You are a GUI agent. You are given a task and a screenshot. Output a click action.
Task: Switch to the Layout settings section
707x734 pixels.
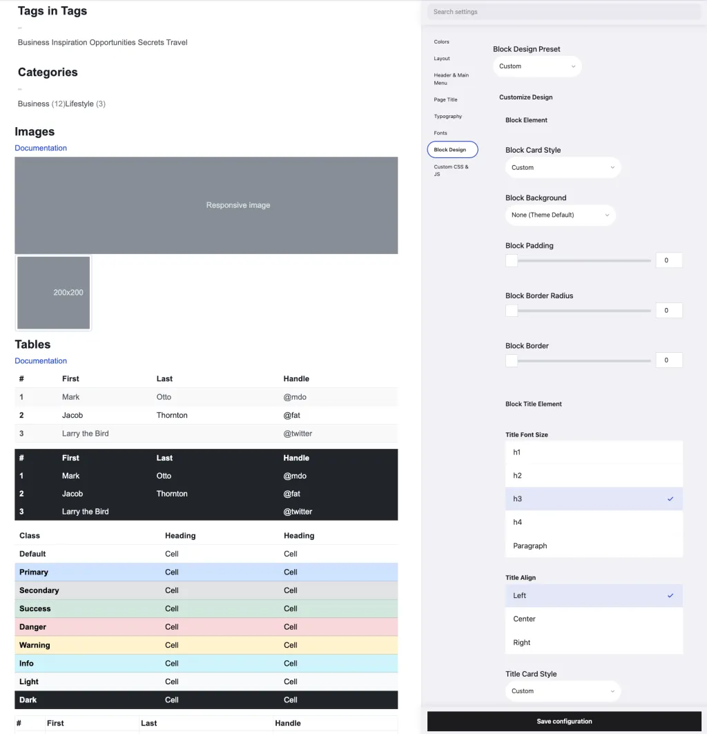tap(441, 59)
